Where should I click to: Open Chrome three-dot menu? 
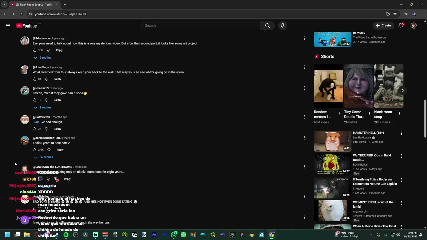click(x=422, y=14)
